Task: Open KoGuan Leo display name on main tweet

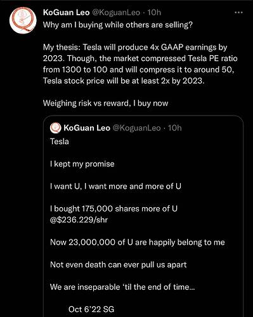Action: click(66, 13)
